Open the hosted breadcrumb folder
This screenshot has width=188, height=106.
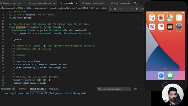pyautogui.click(x=52, y=8)
